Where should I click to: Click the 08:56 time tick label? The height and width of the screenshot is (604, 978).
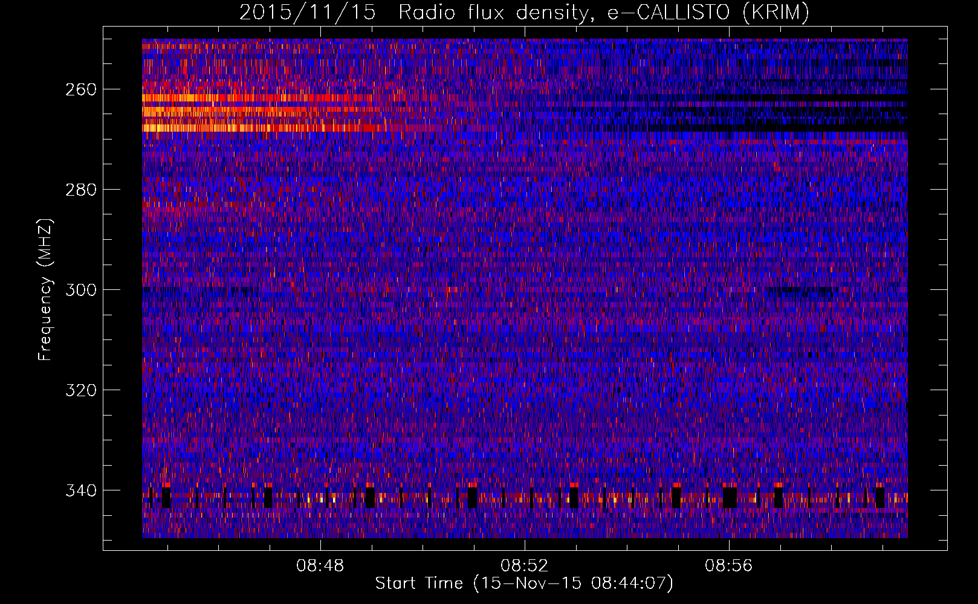(x=728, y=566)
